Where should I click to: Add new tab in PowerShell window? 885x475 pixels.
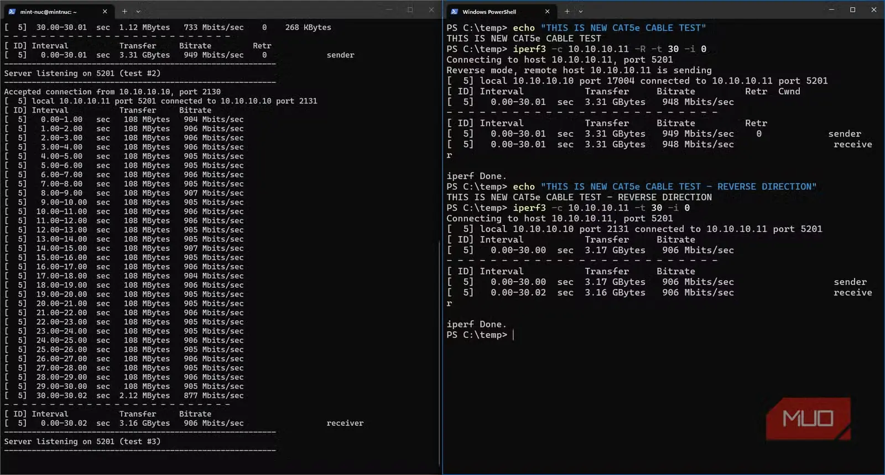[567, 11]
